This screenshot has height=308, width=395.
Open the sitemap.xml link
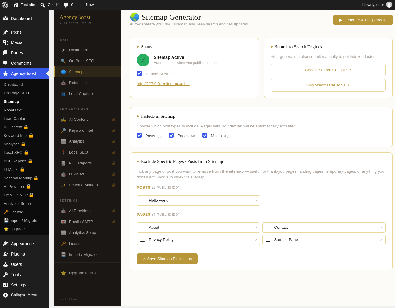pos(163,84)
